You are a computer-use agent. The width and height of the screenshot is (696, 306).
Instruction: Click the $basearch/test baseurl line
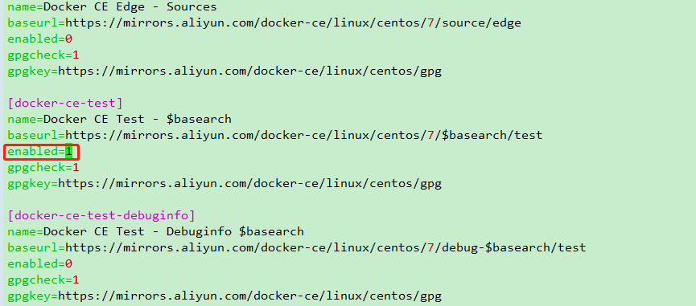(x=275, y=136)
